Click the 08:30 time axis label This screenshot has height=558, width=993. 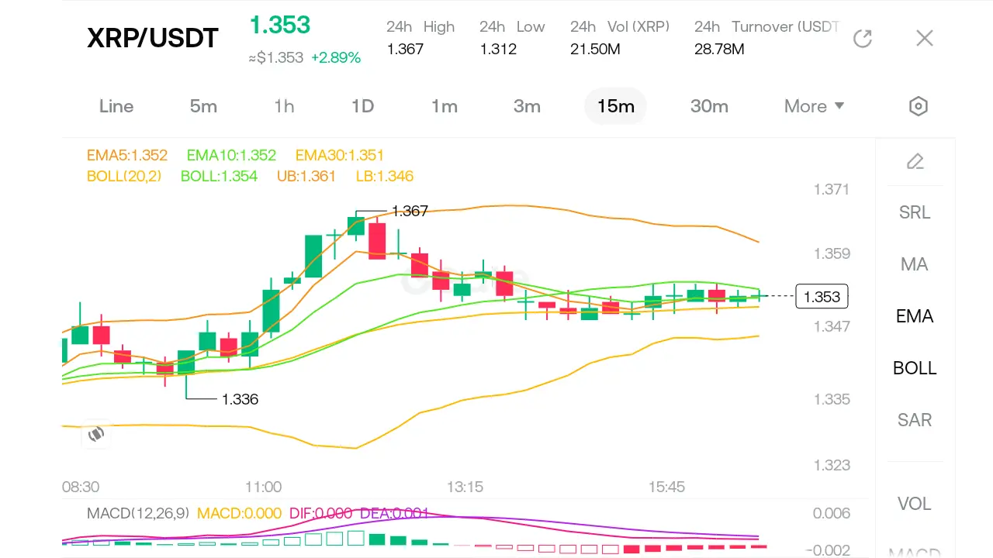pos(81,487)
